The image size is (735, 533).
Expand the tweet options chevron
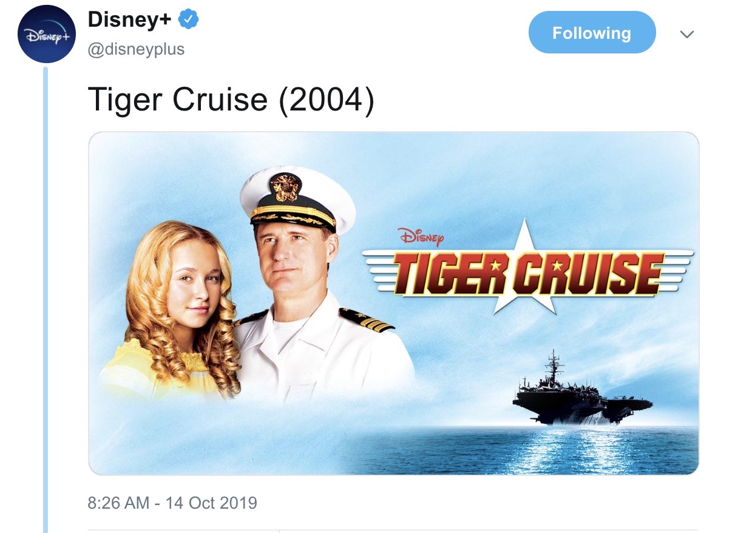pos(686,35)
